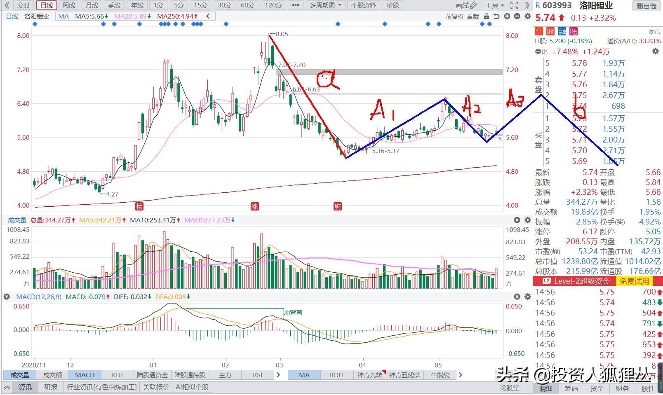Viewport: 663px width, 395px height.
Task: Select the KDJ indicator tab
Action: 117,375
